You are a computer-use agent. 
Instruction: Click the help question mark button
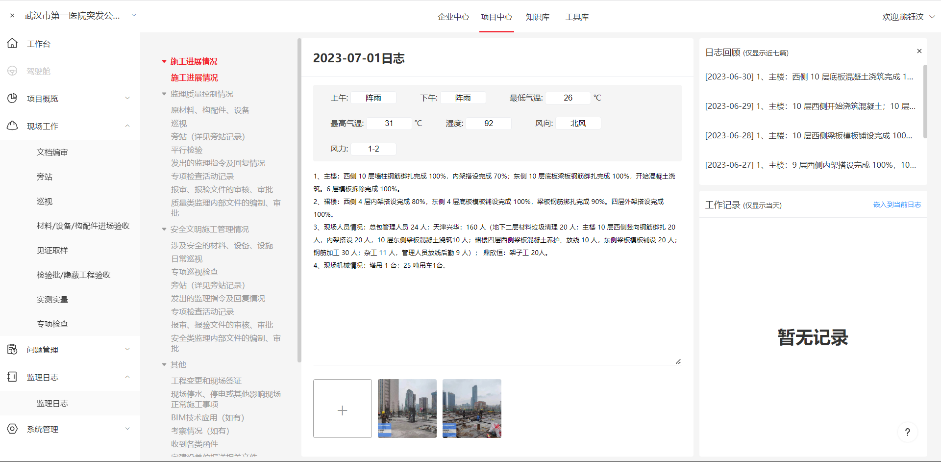(908, 432)
